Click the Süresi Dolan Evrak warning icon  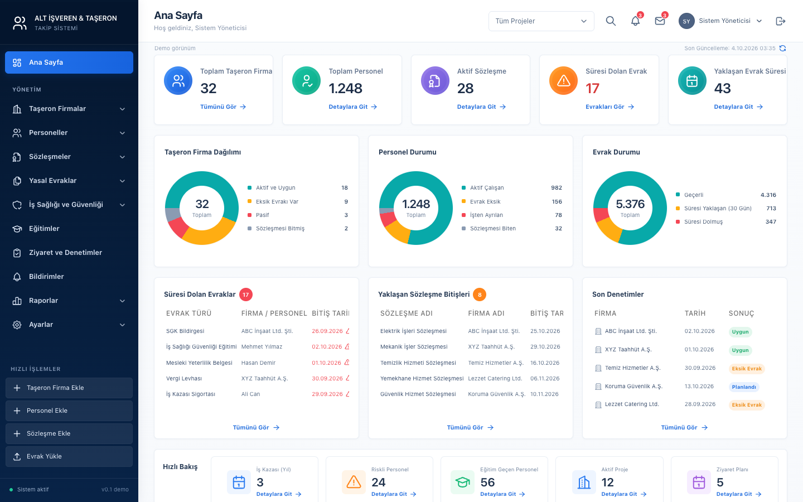click(x=564, y=81)
